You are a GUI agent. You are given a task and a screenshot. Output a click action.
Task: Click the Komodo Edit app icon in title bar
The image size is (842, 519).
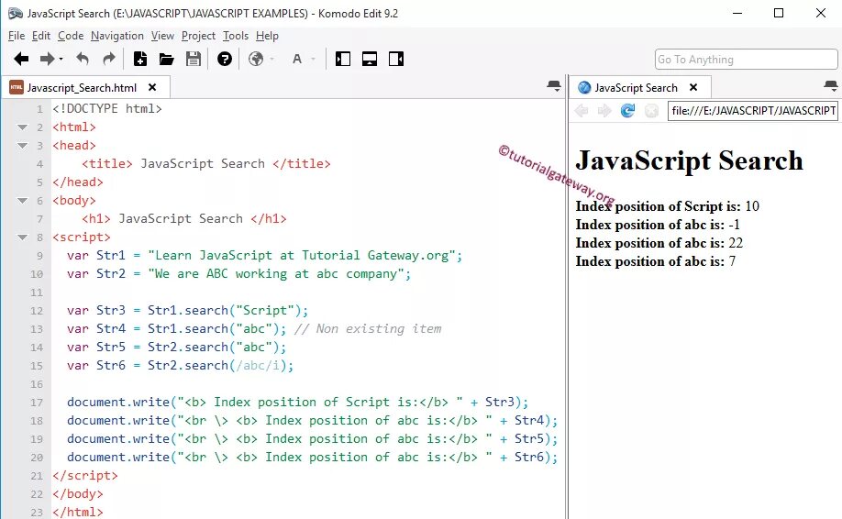pyautogui.click(x=15, y=14)
